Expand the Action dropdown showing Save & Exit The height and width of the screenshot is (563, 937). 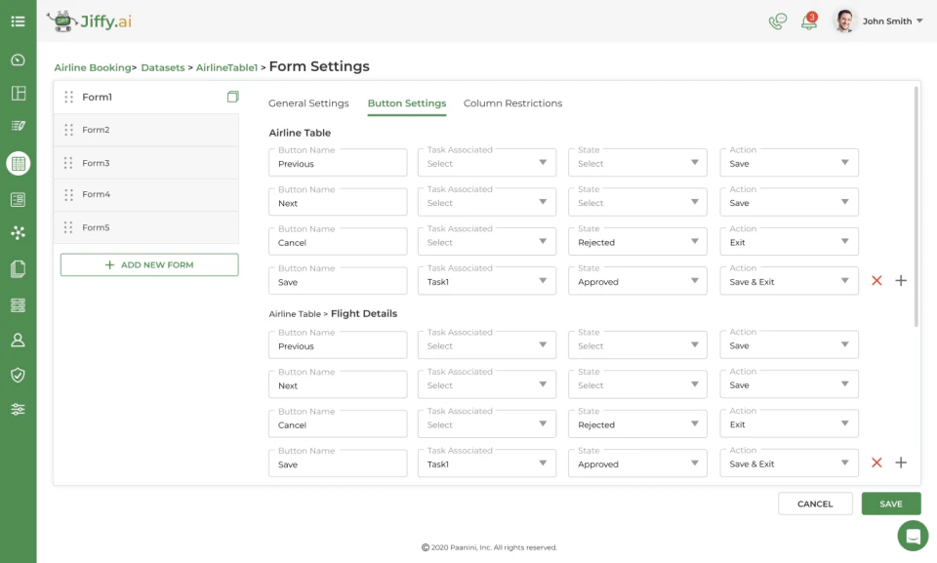788,280
